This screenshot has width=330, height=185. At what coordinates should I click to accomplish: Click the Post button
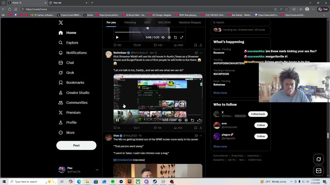tap(76, 145)
